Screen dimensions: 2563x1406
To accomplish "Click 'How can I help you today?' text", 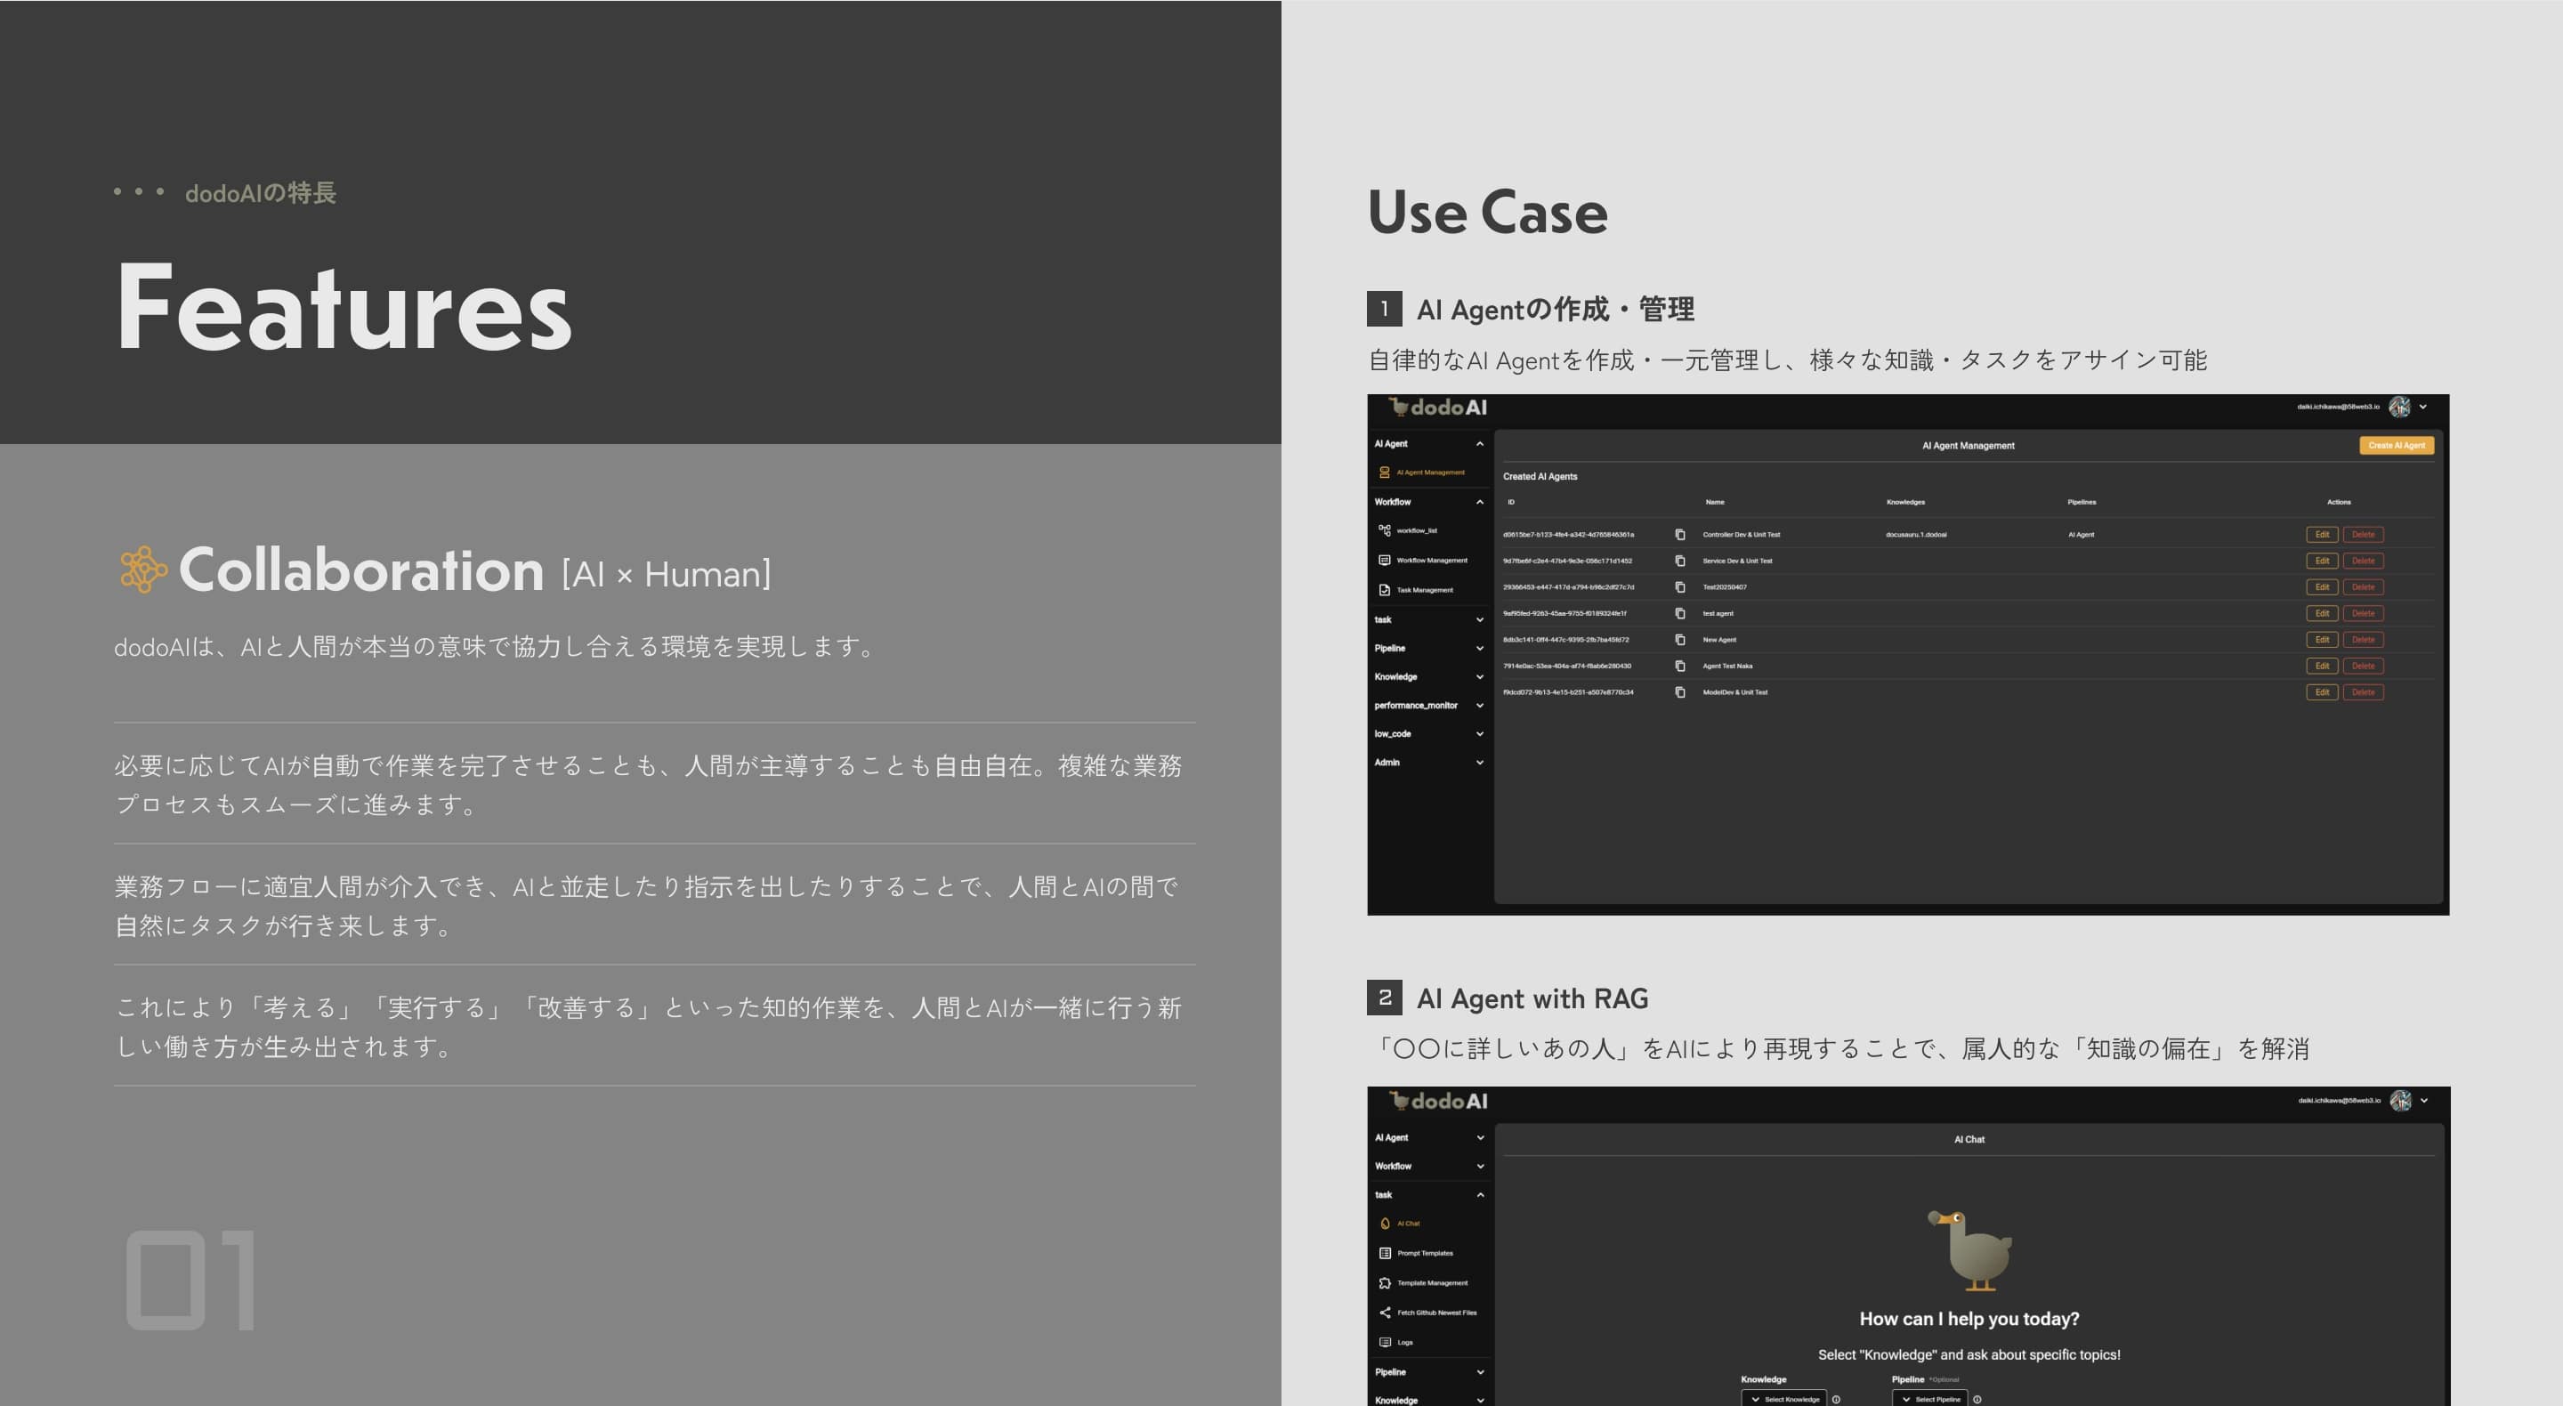I will pyautogui.click(x=1969, y=1320).
